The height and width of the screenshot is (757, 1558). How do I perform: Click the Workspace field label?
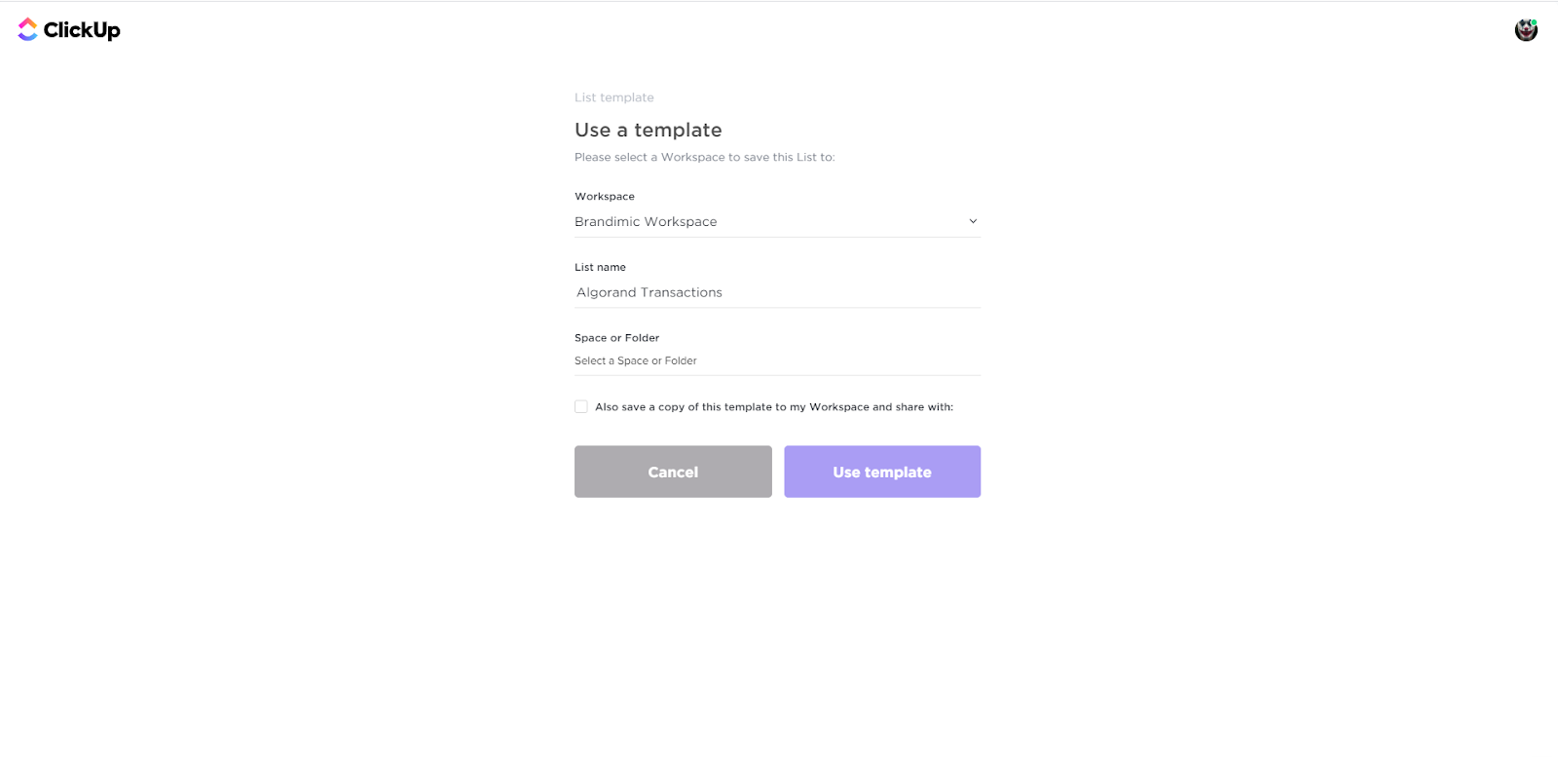[x=605, y=196]
